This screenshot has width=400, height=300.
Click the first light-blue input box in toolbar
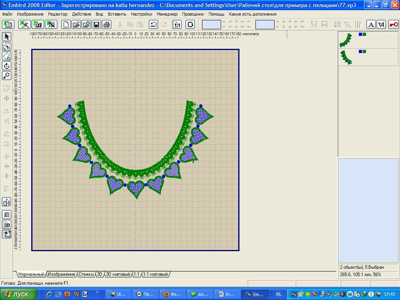tap(211, 25)
